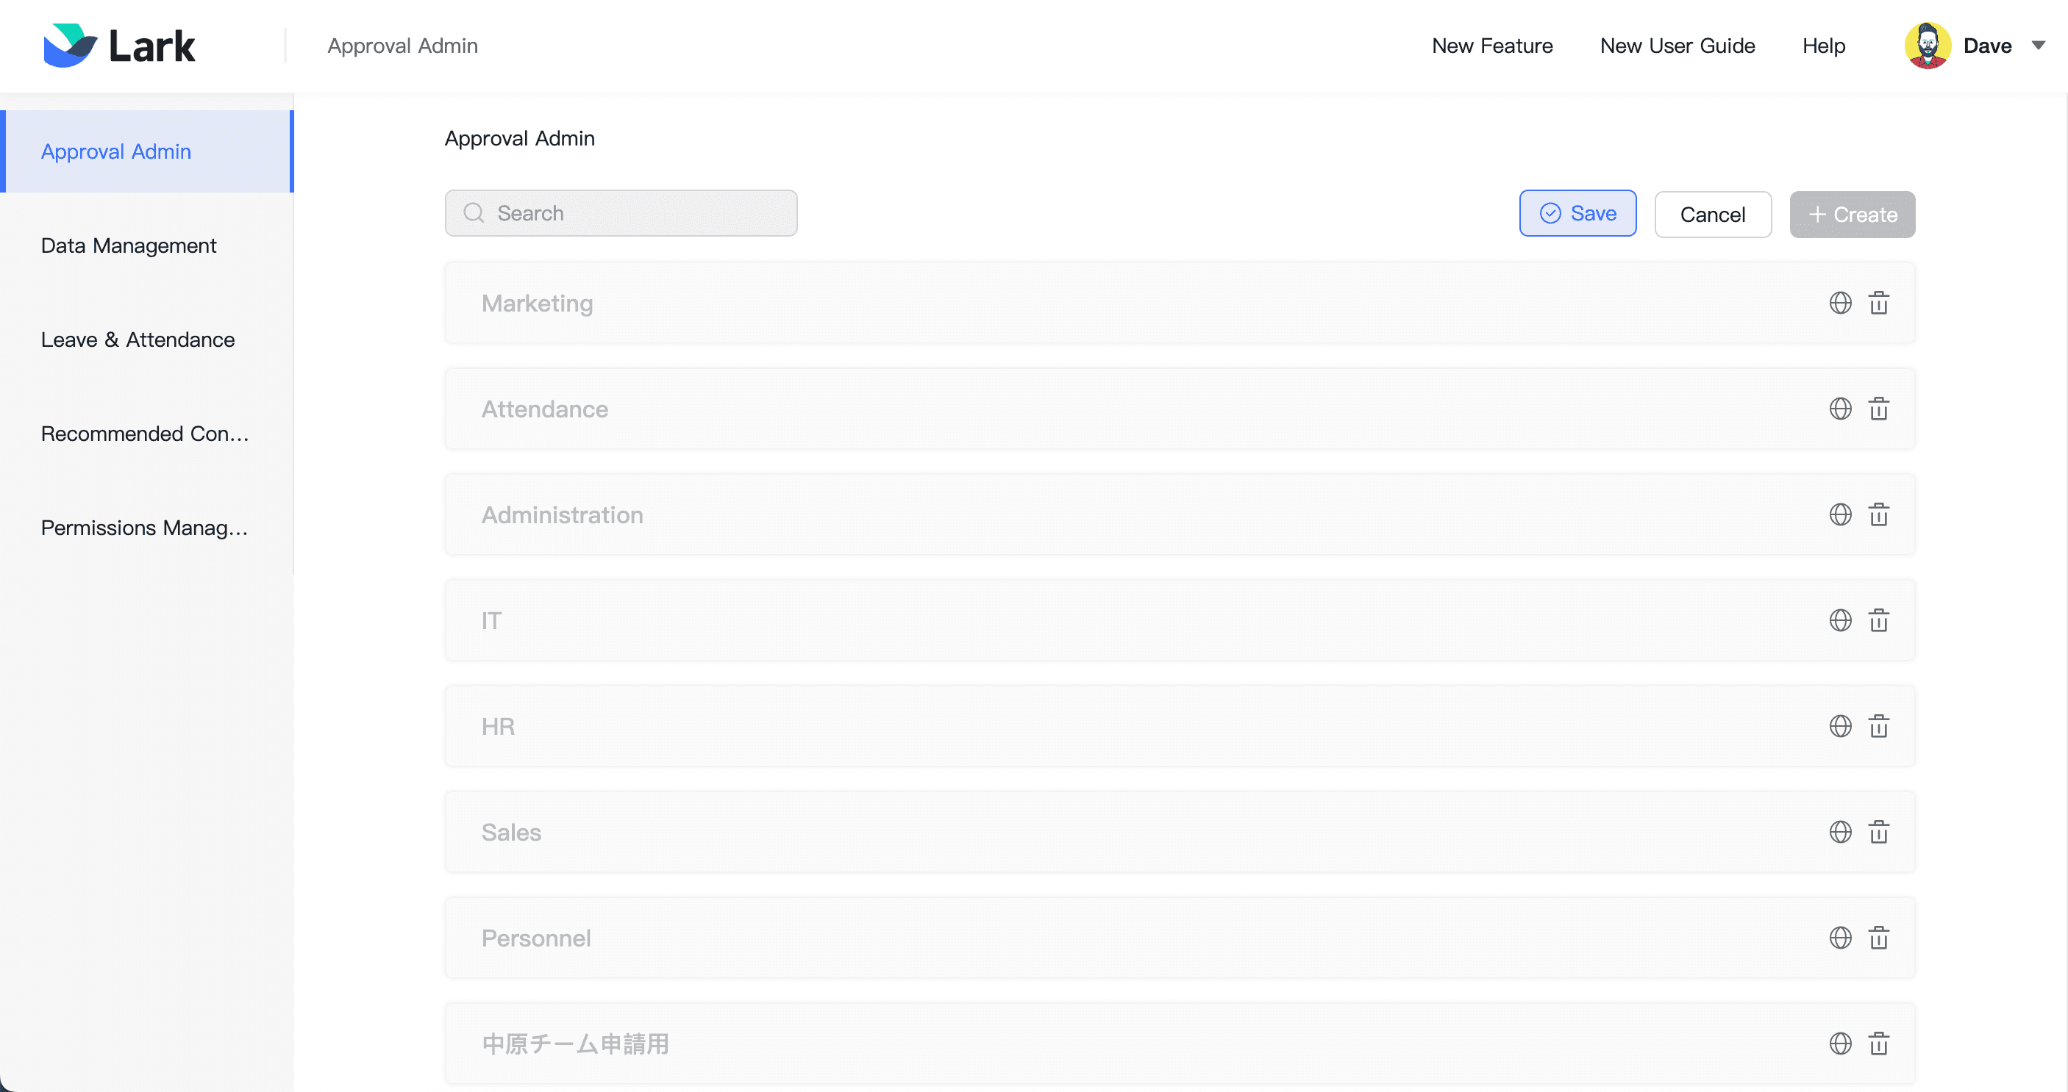Viewport: 2068px width, 1092px height.
Task: Click the trash icon for Attendance
Action: coord(1878,409)
